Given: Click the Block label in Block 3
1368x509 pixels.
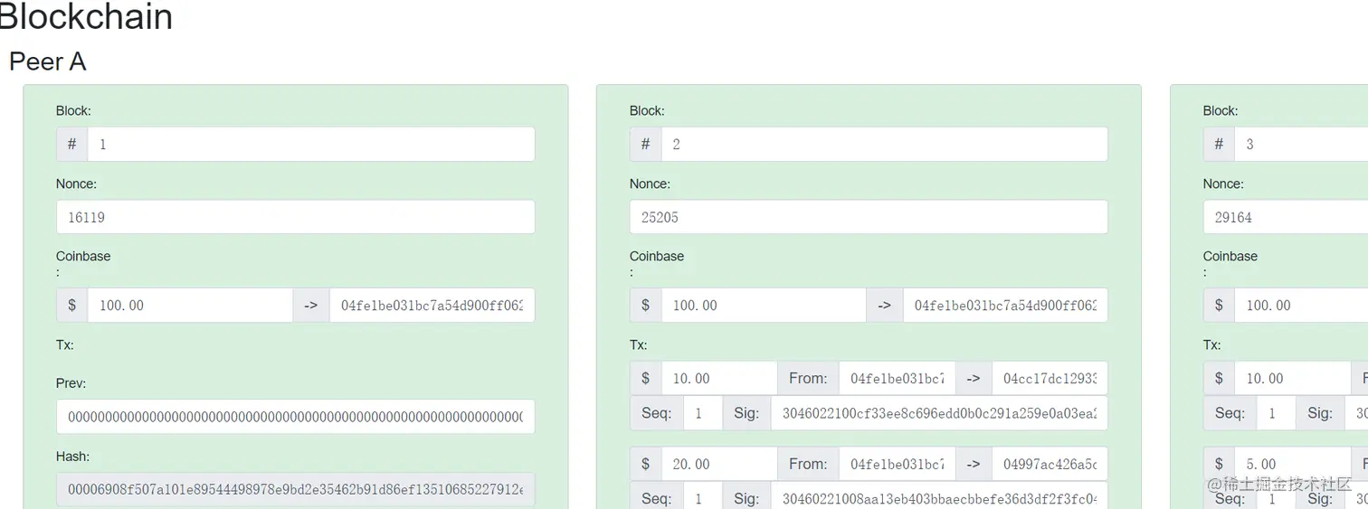Looking at the screenshot, I should click(1221, 110).
